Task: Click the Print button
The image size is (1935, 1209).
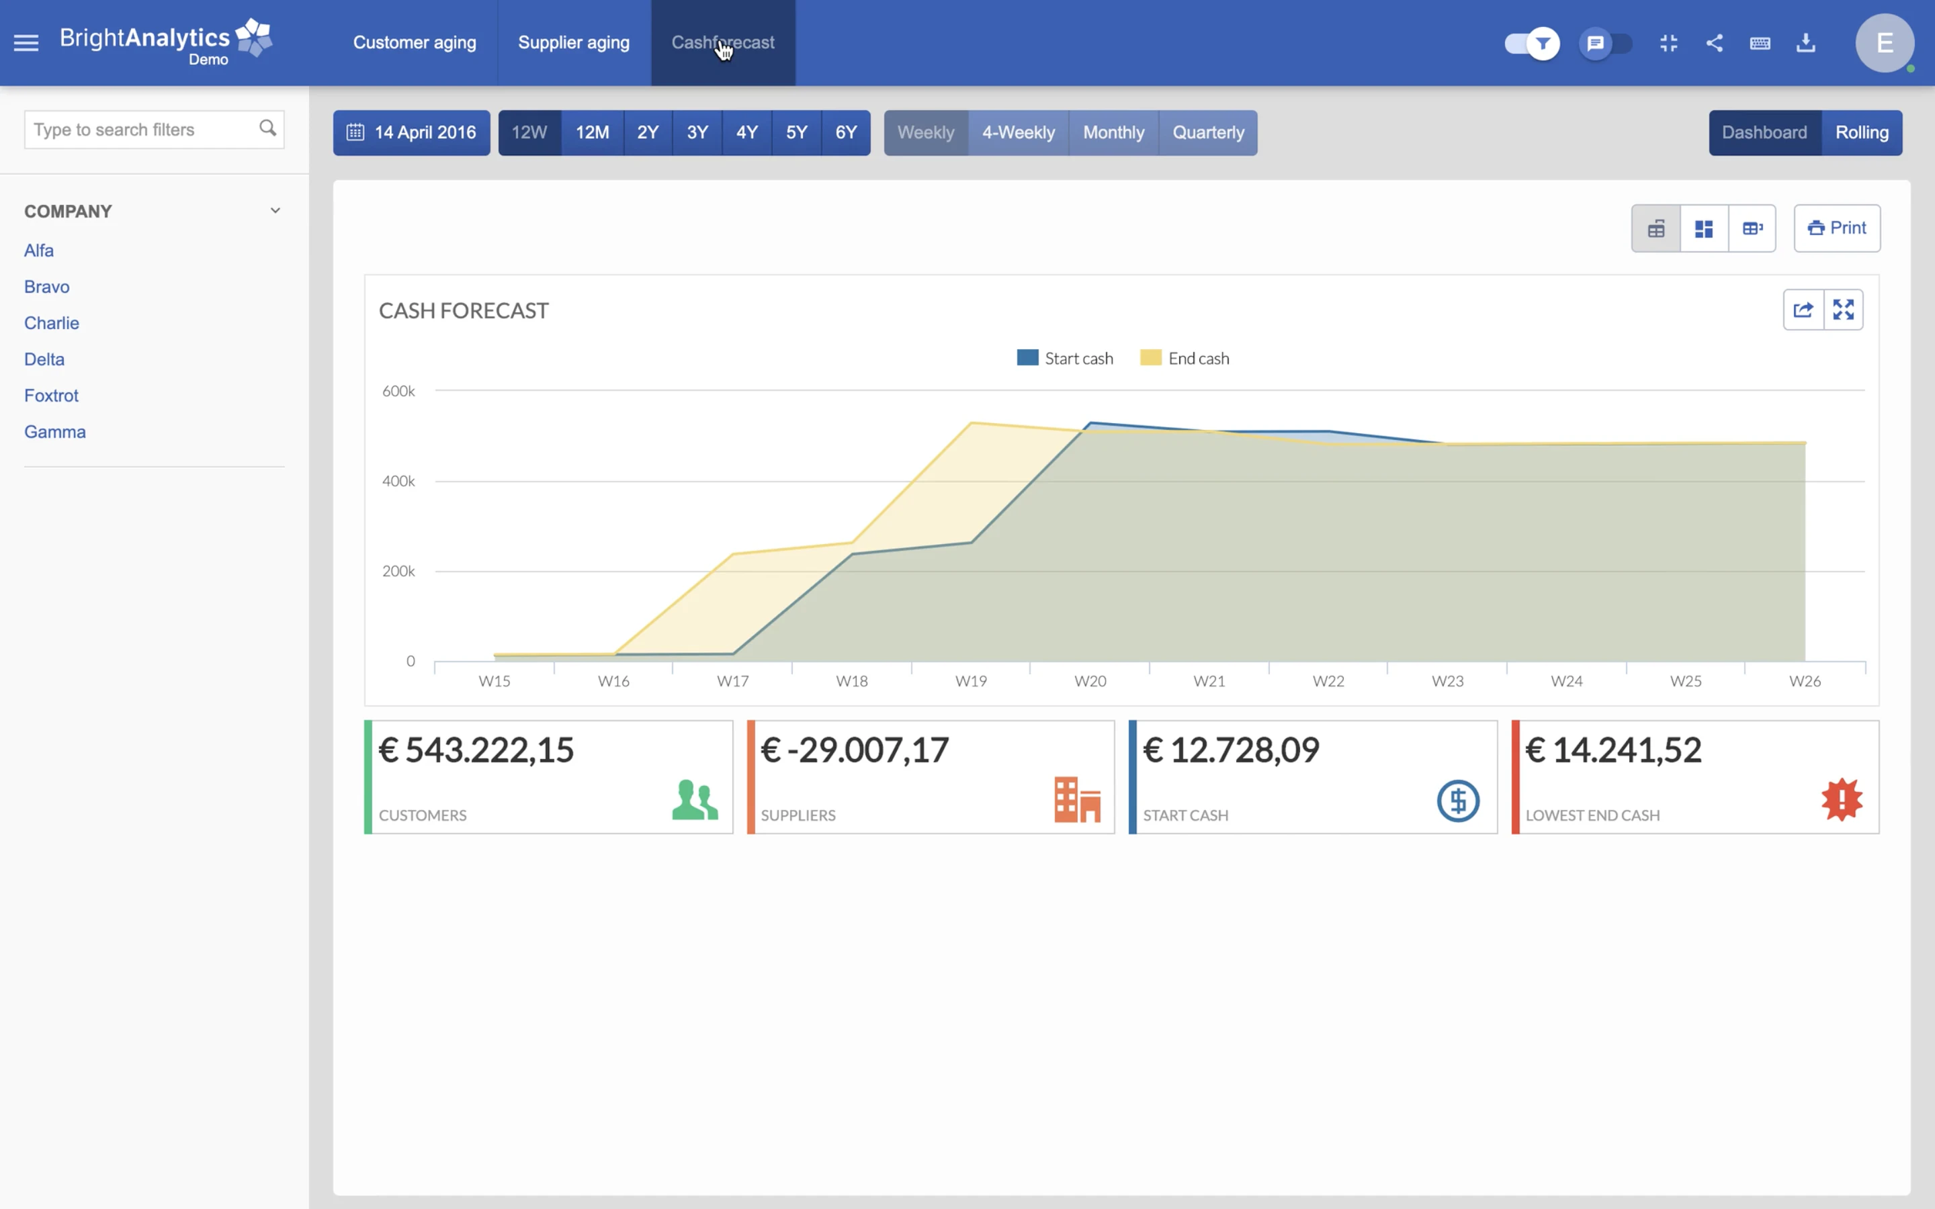Action: click(x=1837, y=228)
